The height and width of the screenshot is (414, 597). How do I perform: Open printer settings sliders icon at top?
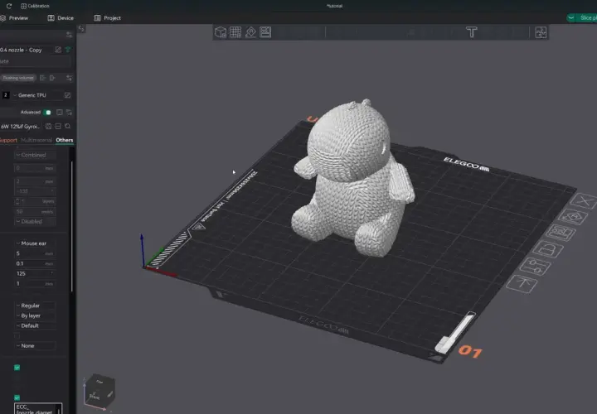69,35
